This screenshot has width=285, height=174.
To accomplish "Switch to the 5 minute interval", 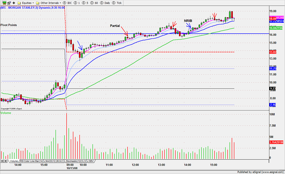I will (85, 3).
